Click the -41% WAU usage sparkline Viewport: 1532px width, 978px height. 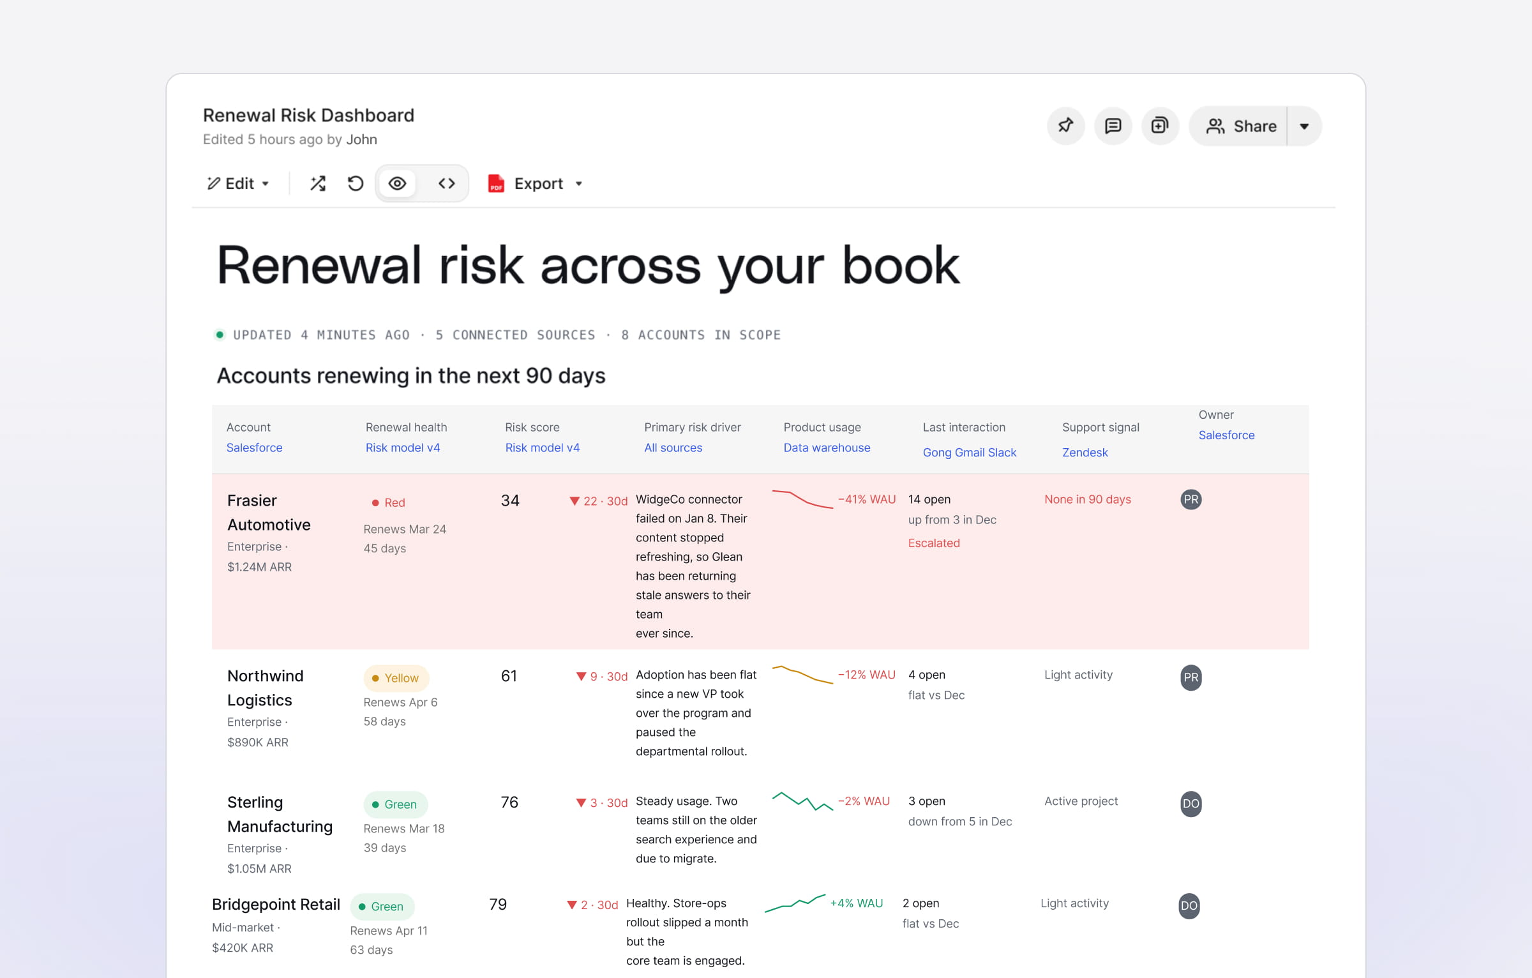point(802,499)
